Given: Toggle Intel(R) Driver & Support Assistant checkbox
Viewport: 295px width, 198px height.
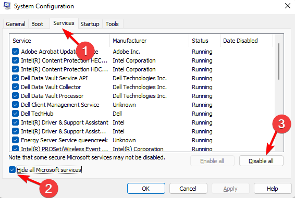Looking at the screenshot, I should 15,122.
